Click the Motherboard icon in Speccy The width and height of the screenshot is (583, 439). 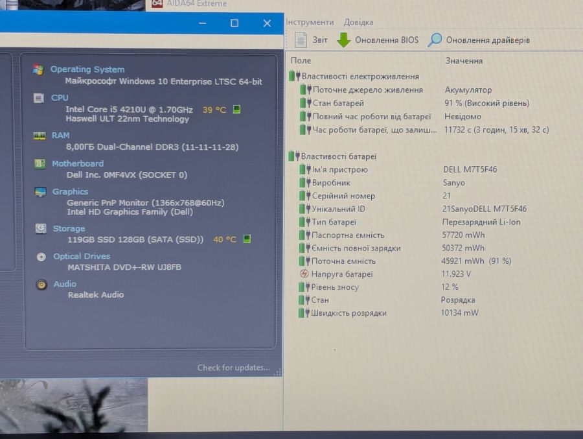(x=40, y=163)
